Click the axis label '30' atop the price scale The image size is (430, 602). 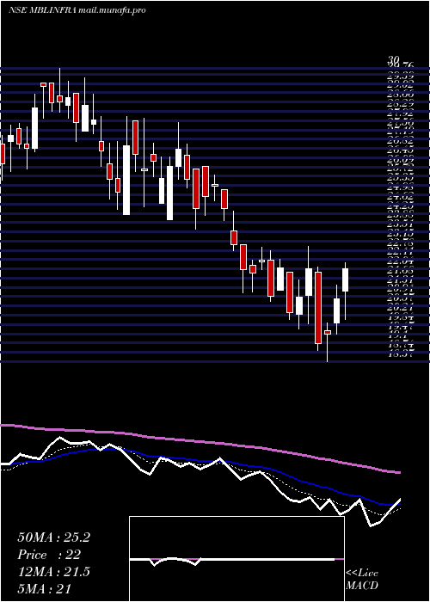point(394,60)
